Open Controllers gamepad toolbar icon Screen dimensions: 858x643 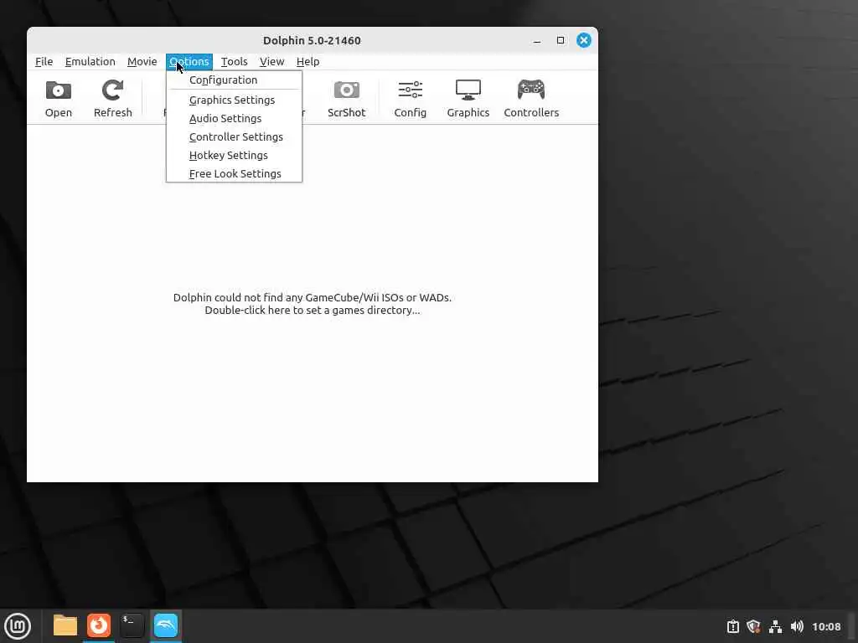coord(530,90)
